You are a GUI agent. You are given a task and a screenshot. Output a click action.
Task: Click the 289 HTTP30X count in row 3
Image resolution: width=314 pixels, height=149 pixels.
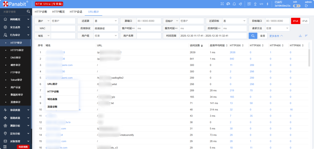[x=252, y=65]
